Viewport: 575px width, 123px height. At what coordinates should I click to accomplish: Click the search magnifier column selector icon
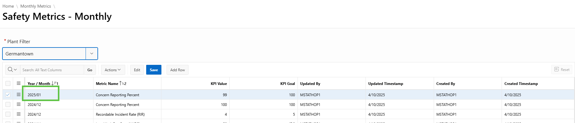click(x=12, y=70)
